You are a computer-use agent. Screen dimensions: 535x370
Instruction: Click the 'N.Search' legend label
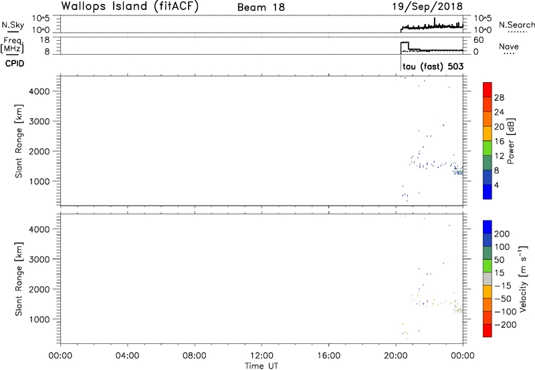[516, 25]
